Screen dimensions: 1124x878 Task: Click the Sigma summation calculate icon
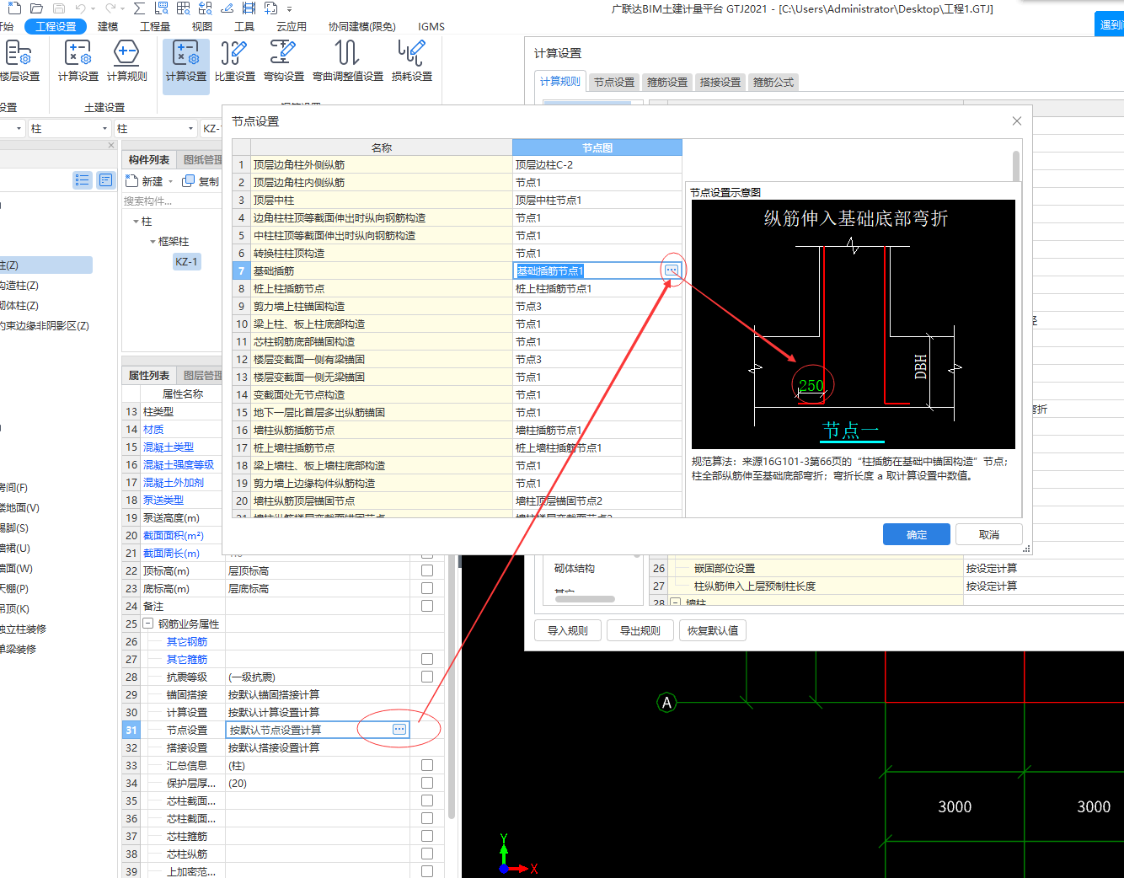139,8
